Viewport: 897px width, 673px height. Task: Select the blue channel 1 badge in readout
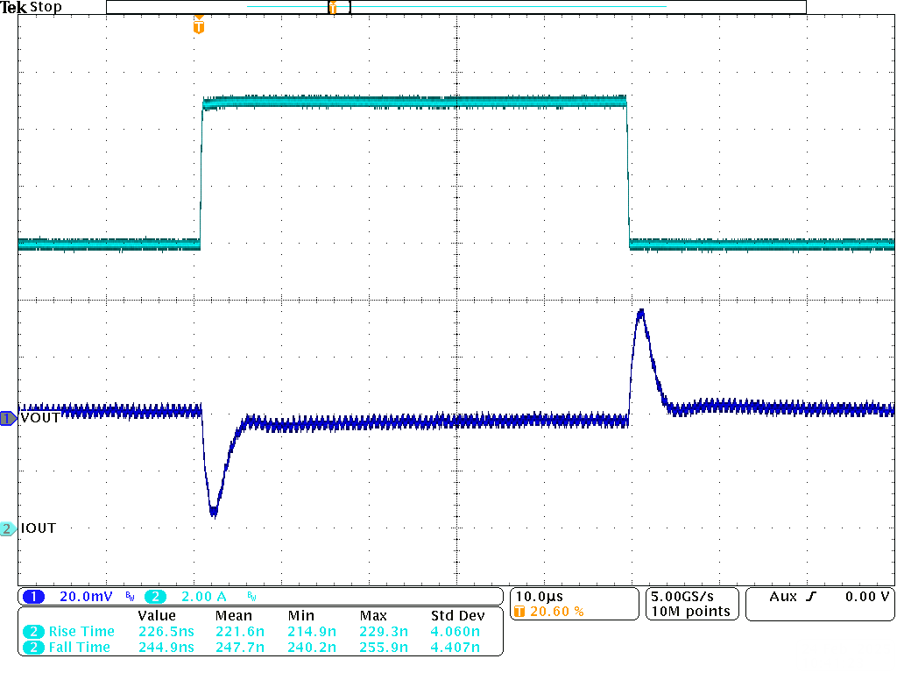coord(33,597)
